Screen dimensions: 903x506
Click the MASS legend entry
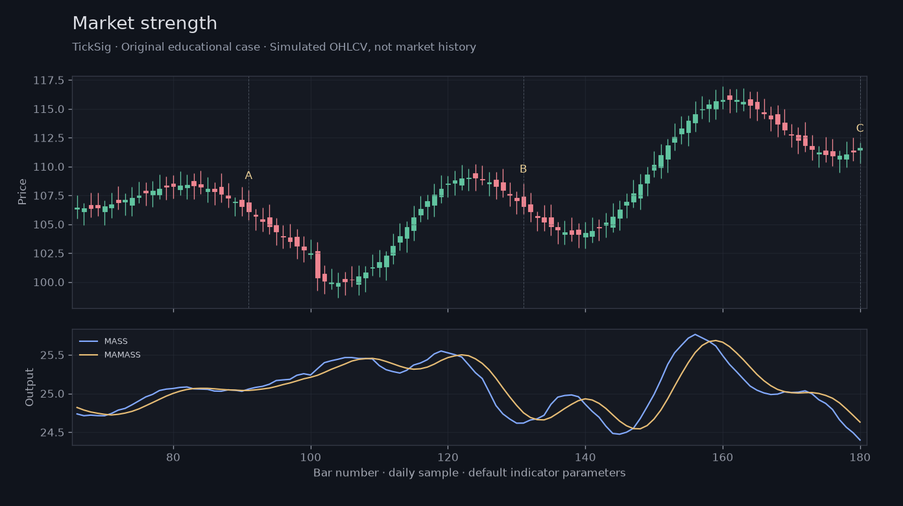tap(104, 341)
